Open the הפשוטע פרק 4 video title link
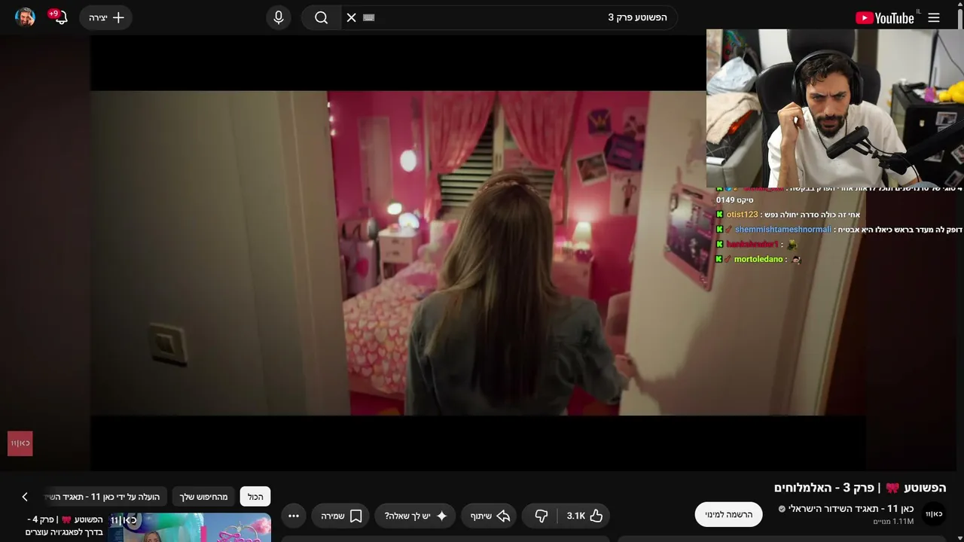964x542 pixels. (x=65, y=525)
